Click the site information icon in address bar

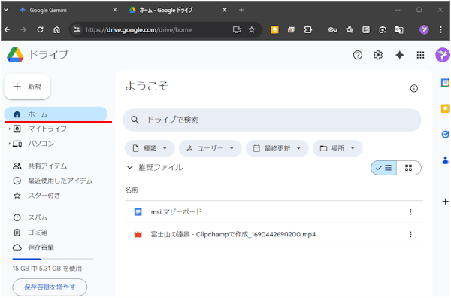(77, 29)
